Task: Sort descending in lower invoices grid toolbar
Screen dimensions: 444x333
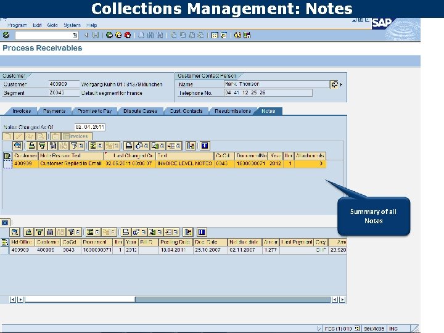Action: 39,232
